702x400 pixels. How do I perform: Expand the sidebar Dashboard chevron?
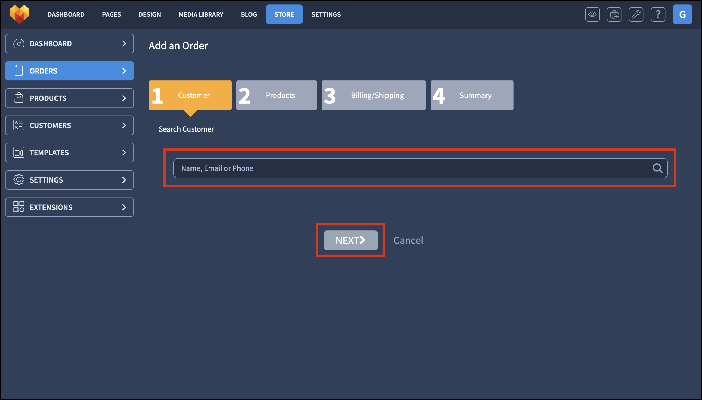click(124, 43)
